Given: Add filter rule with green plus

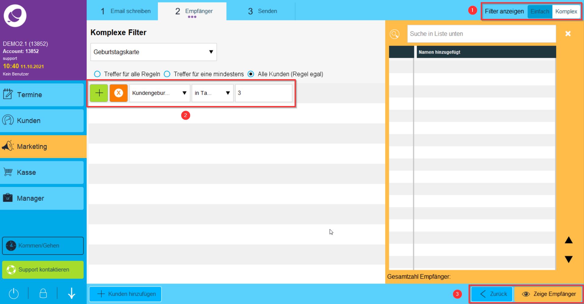Looking at the screenshot, I should pyautogui.click(x=99, y=93).
